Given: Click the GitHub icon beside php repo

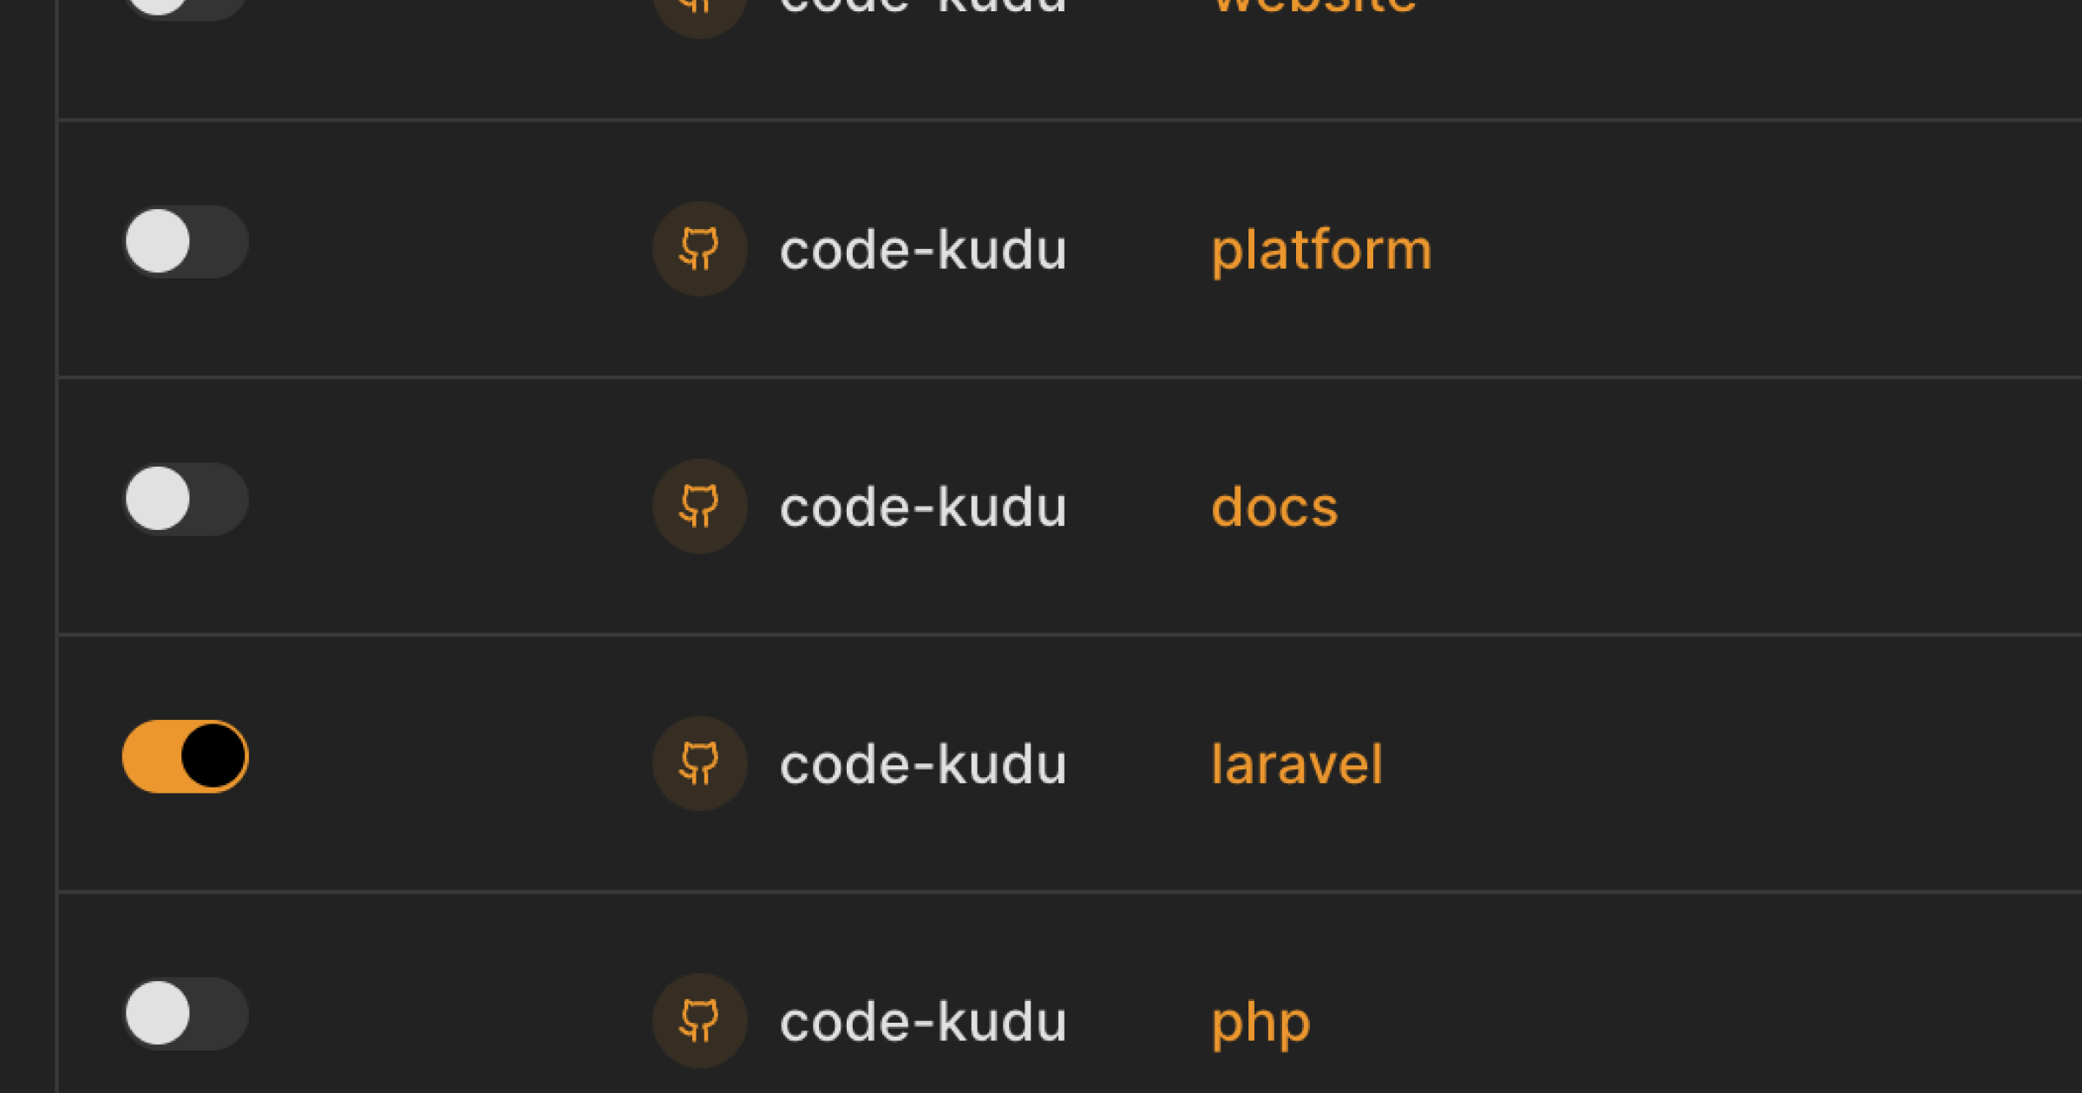Looking at the screenshot, I should 699,1017.
